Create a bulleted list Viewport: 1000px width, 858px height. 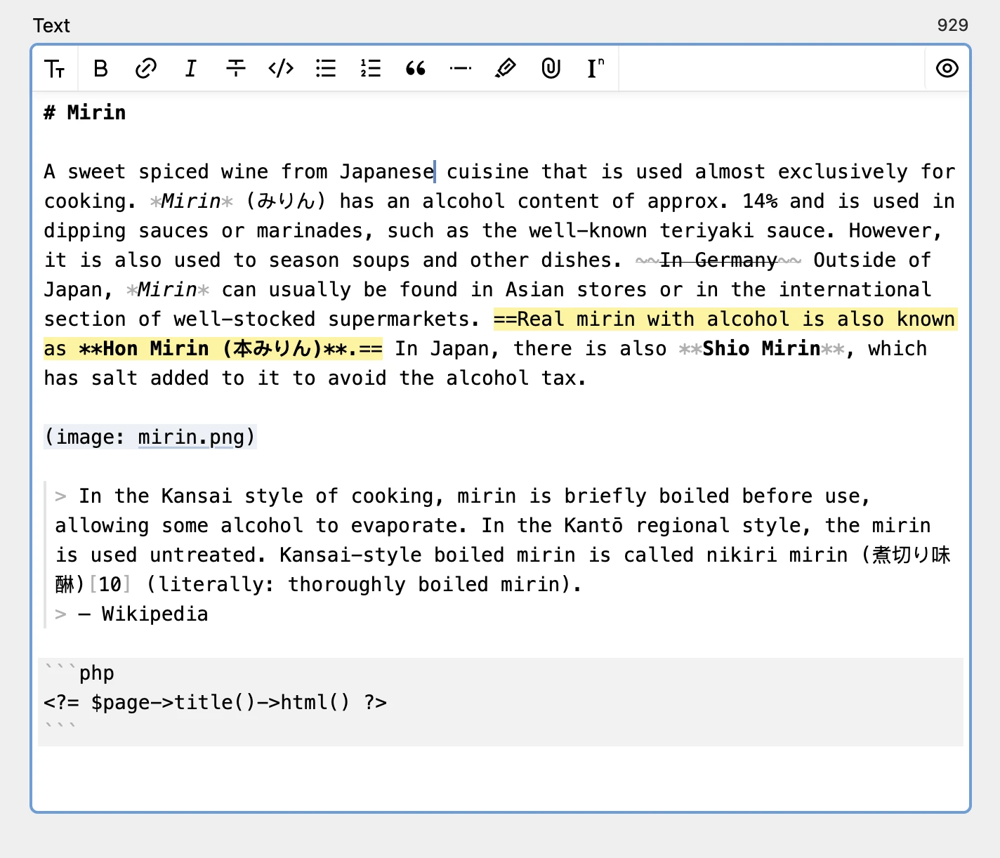(326, 69)
